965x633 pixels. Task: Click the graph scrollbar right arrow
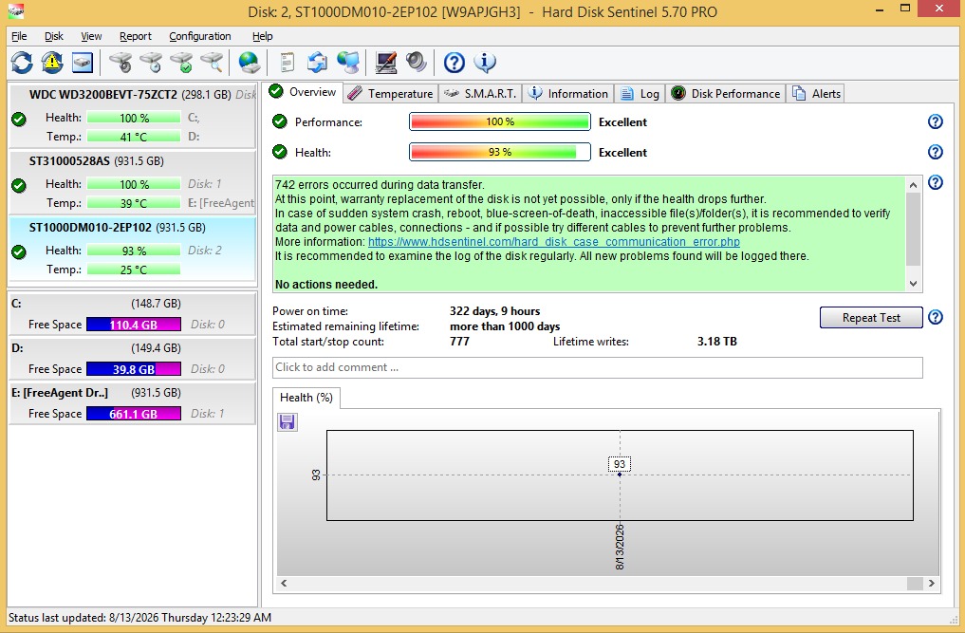tap(932, 583)
